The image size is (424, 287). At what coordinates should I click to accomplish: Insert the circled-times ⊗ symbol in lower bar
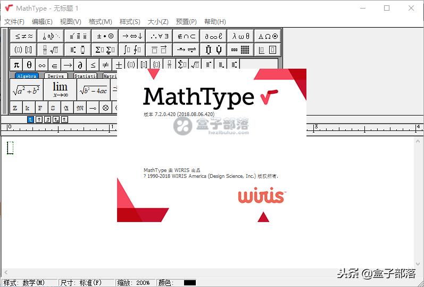[105, 108]
